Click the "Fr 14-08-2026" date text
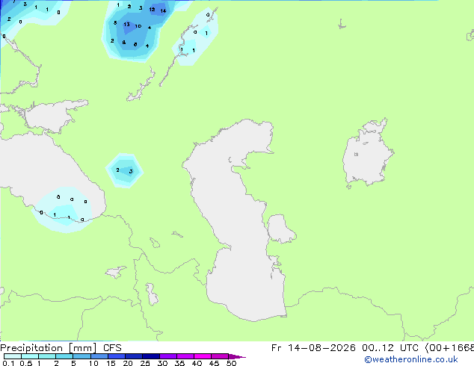Screen dimensions: 474x366 pos(313,348)
